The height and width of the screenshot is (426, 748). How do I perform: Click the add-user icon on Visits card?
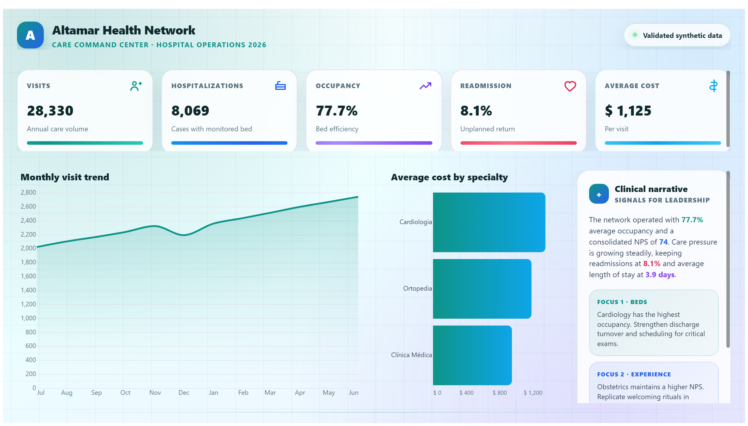(136, 86)
